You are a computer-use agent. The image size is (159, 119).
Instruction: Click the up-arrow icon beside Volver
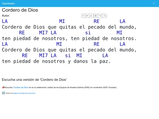(3, 93)
